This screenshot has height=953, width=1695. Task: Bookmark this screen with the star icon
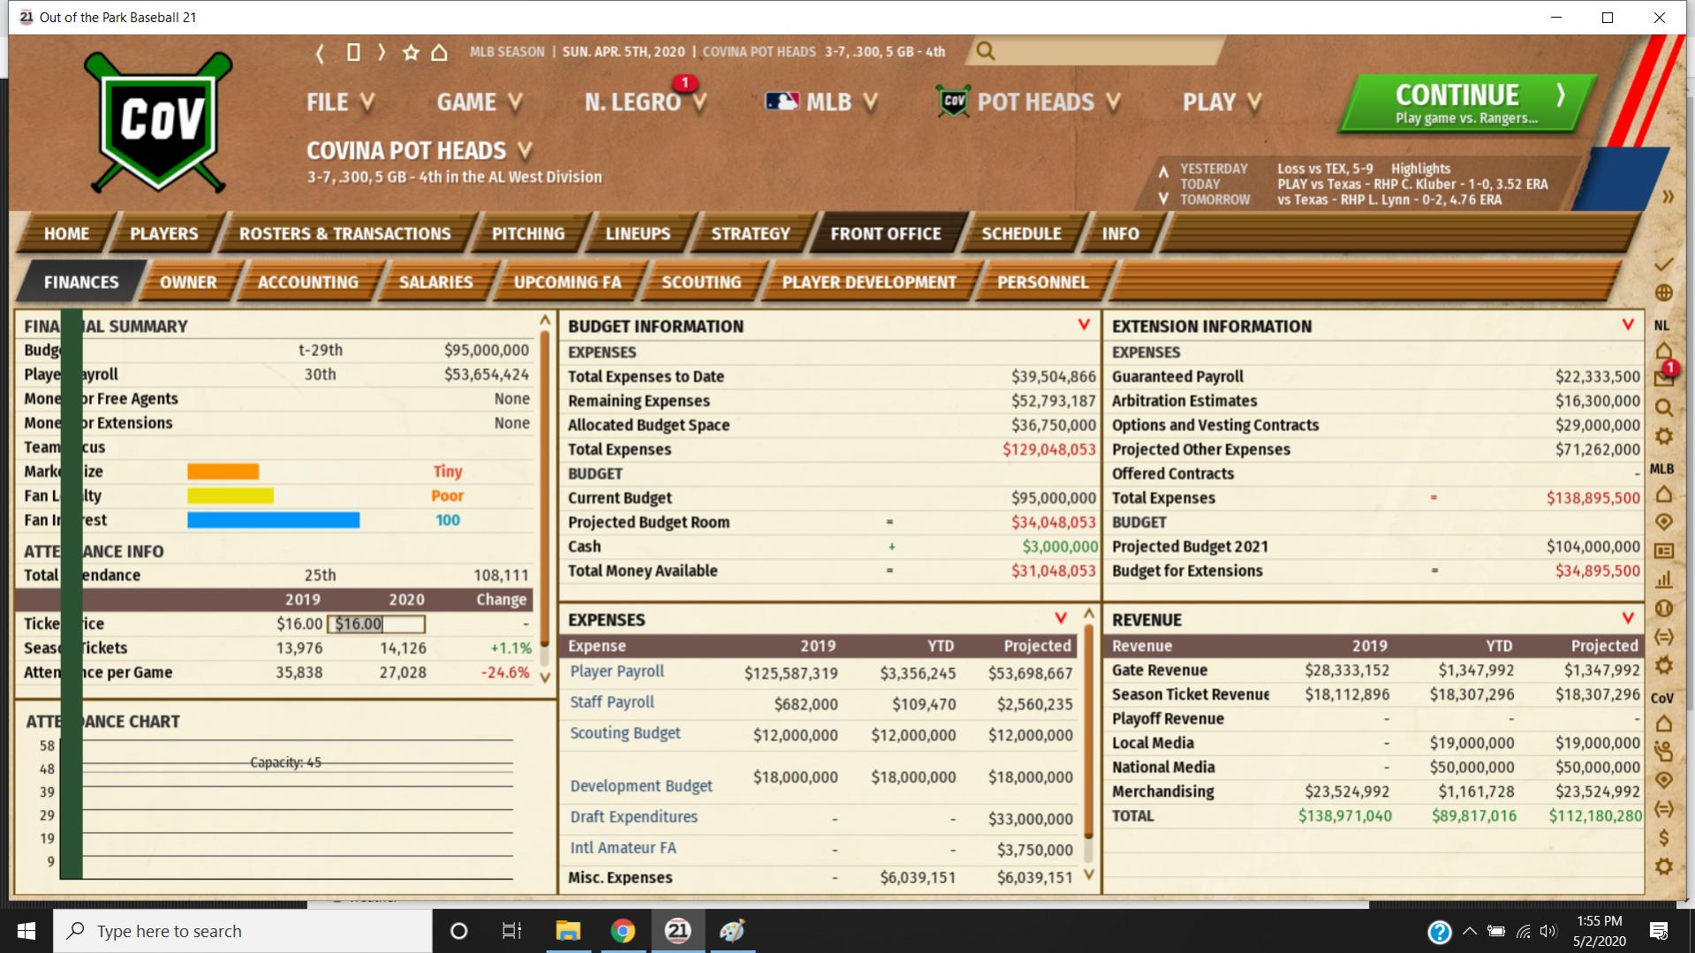tap(411, 53)
